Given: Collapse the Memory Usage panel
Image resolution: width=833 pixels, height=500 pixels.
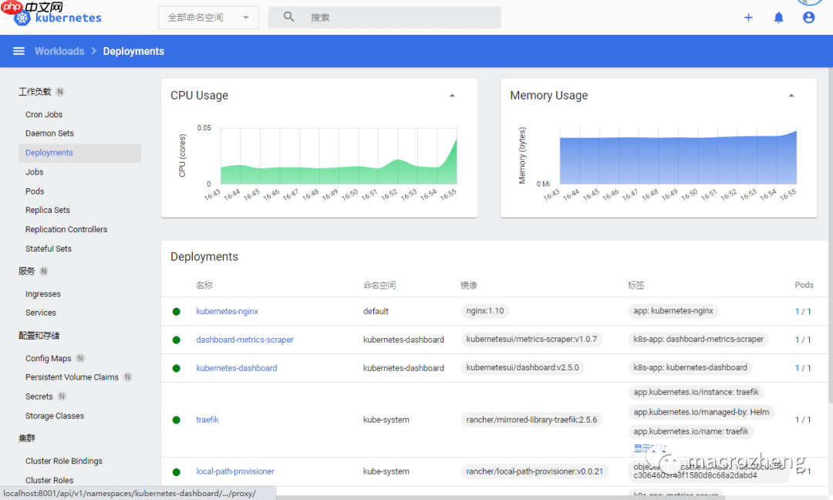Looking at the screenshot, I should tap(791, 96).
